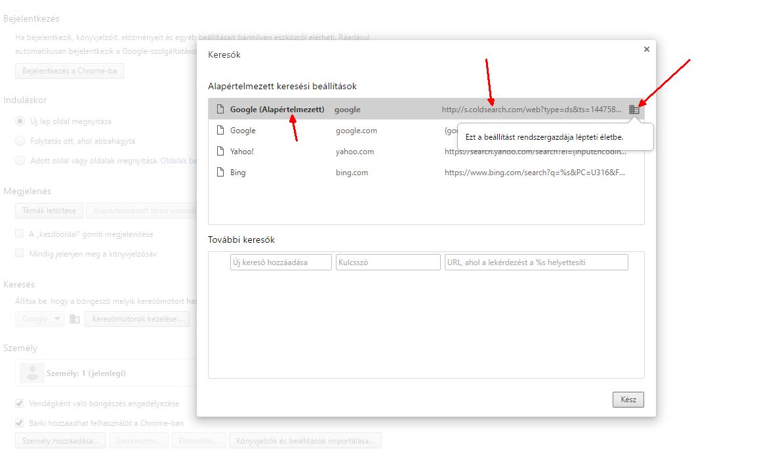The width and height of the screenshot is (776, 460).
Task: Close the Keresők dialog with X
Action: tap(646, 49)
